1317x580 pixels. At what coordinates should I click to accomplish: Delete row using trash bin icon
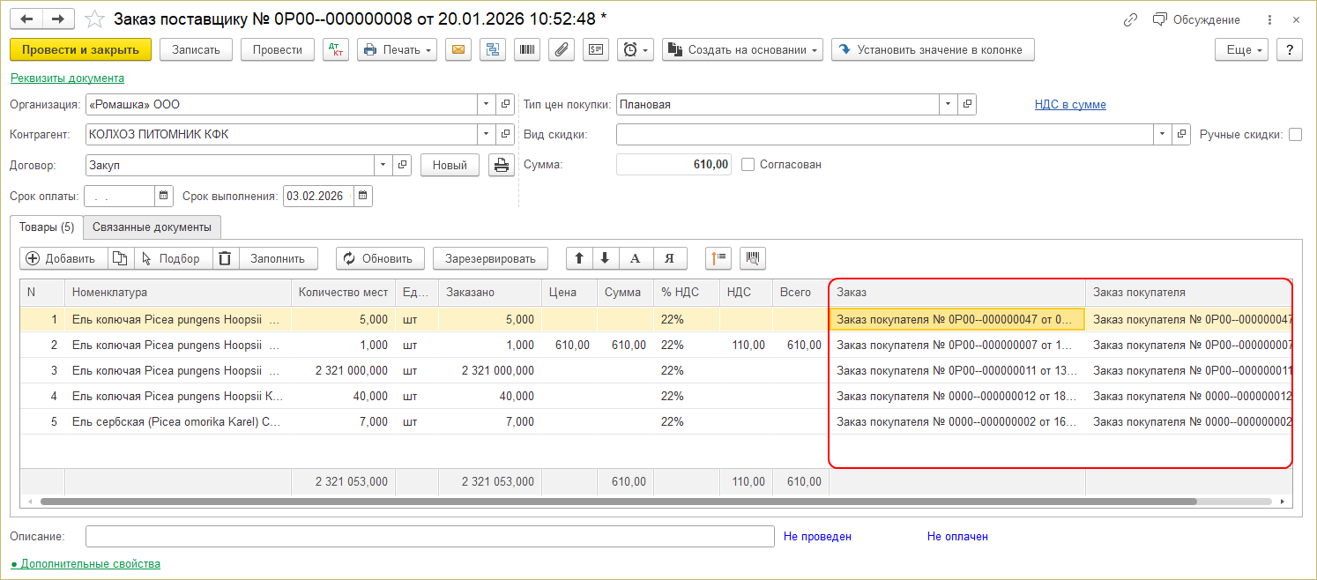point(226,258)
